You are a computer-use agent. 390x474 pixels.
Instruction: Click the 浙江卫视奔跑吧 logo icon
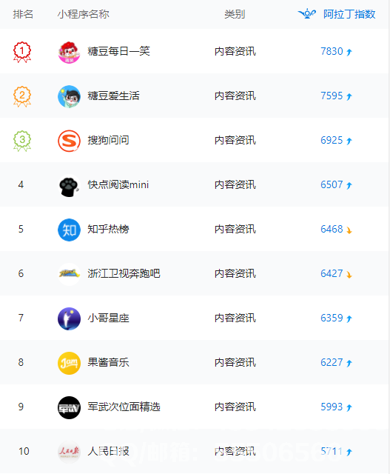[69, 274]
